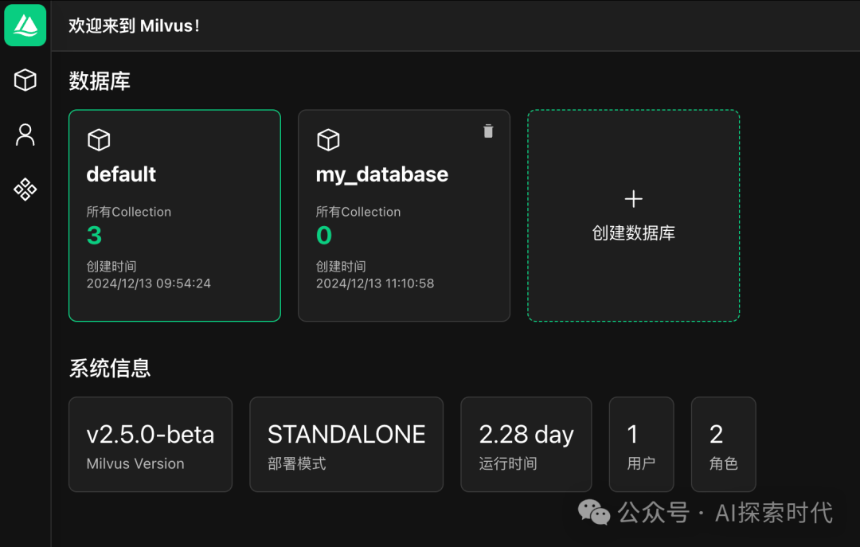Click the cube icon on my_database card
This screenshot has height=547, width=860.
tap(329, 140)
